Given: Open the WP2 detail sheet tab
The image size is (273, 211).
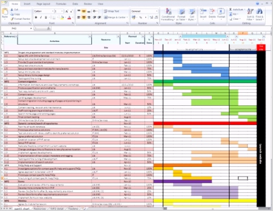Looking at the screenshot, I should click(57, 209).
